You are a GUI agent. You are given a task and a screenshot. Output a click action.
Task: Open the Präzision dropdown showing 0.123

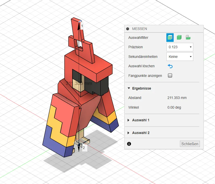click(180, 47)
